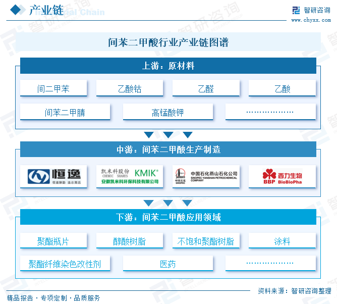The image size is (337, 304).
Task: Click the 医药 application box
Action: (x=168, y=264)
